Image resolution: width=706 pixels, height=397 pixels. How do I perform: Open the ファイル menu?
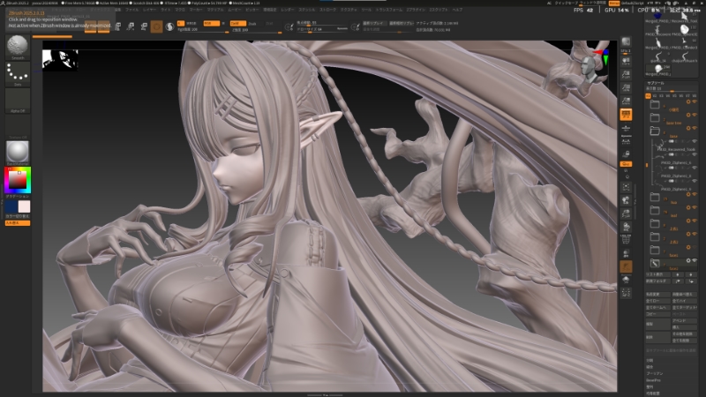[x=132, y=10]
